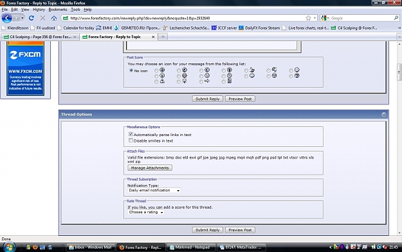402x252 pixels.
Task: Select radio beside the warning triangle icon
Action: pyautogui.click(x=156, y=81)
